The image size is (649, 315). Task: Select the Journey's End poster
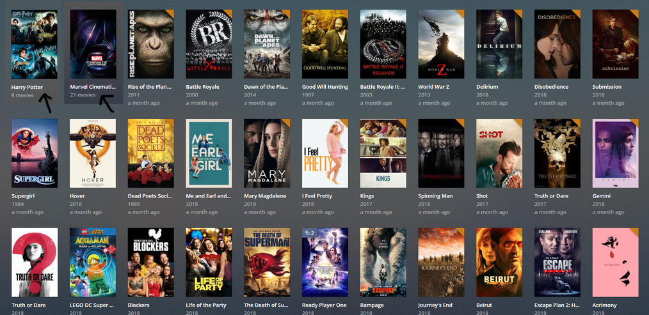(441, 263)
